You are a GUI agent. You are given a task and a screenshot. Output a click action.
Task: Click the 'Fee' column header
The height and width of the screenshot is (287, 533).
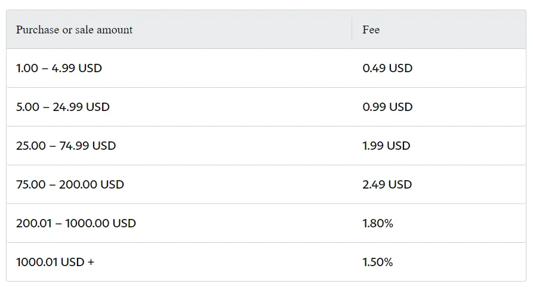click(439, 30)
